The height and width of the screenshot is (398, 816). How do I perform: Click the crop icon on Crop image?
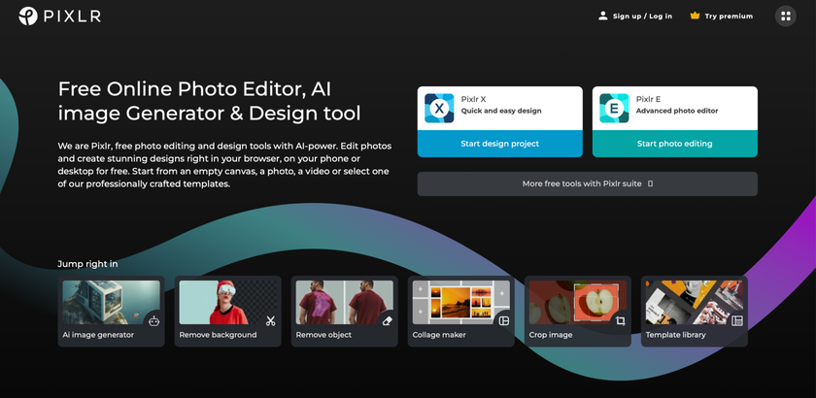point(620,321)
